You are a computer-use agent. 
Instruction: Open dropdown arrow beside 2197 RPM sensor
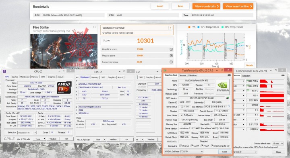click(243, 100)
